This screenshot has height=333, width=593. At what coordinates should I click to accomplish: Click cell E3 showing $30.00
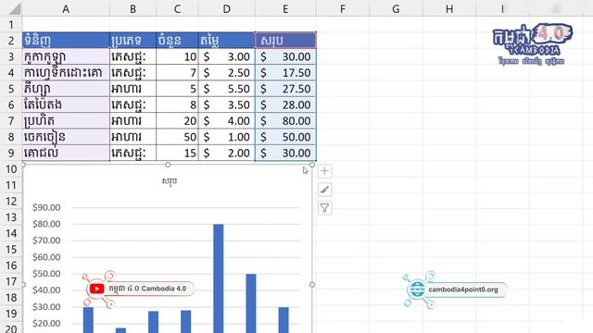[285, 56]
